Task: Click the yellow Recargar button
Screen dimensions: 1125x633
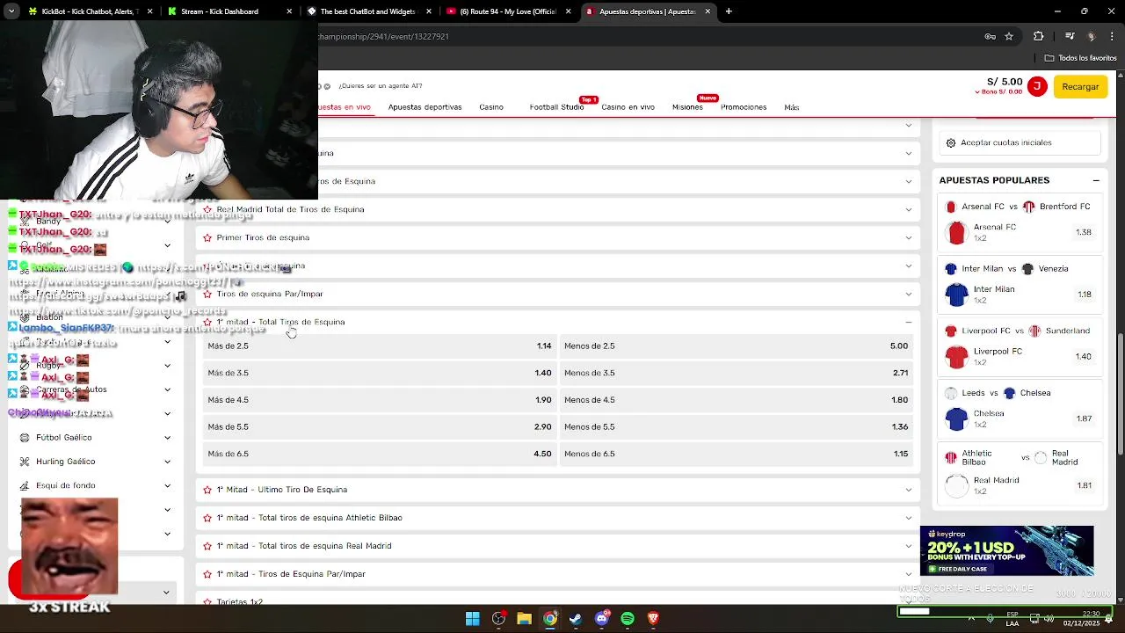Action: pos(1080,86)
